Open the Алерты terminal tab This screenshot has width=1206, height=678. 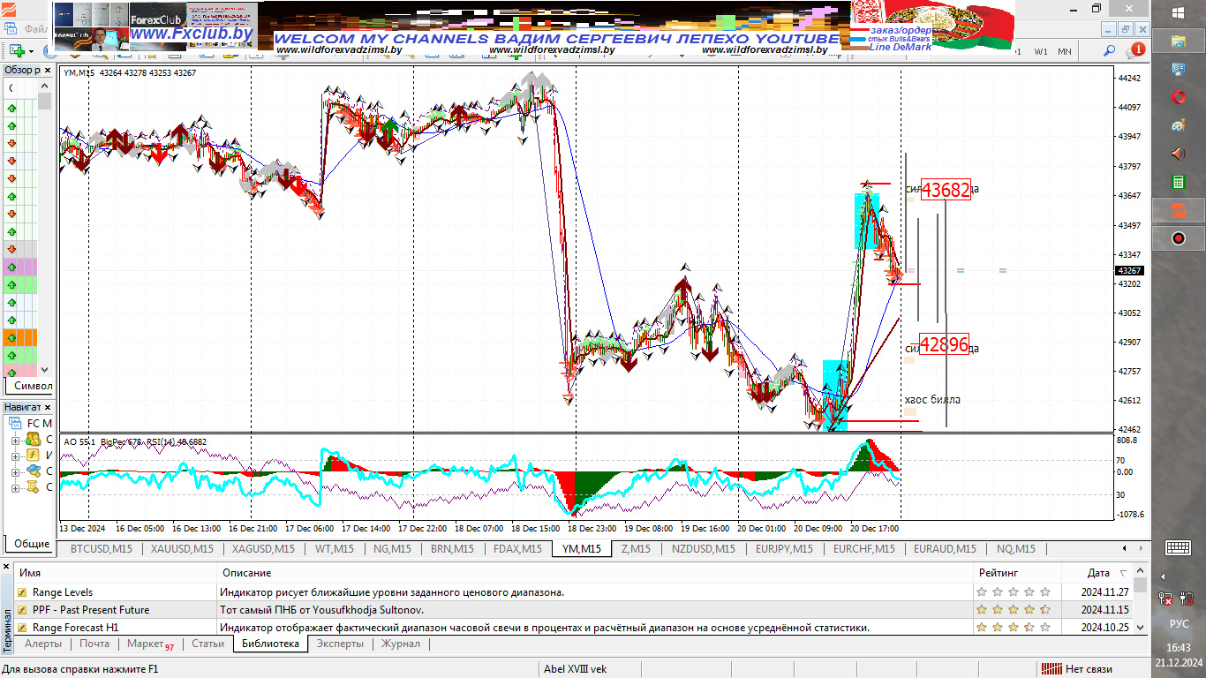point(42,644)
